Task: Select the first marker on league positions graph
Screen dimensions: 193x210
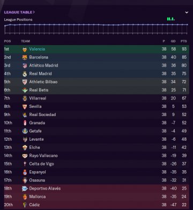Action: point(5,26)
